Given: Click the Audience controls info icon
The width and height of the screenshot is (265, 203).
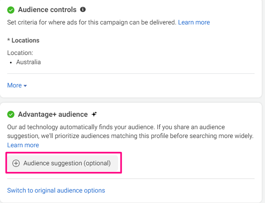Looking at the screenshot, I should tap(83, 10).
